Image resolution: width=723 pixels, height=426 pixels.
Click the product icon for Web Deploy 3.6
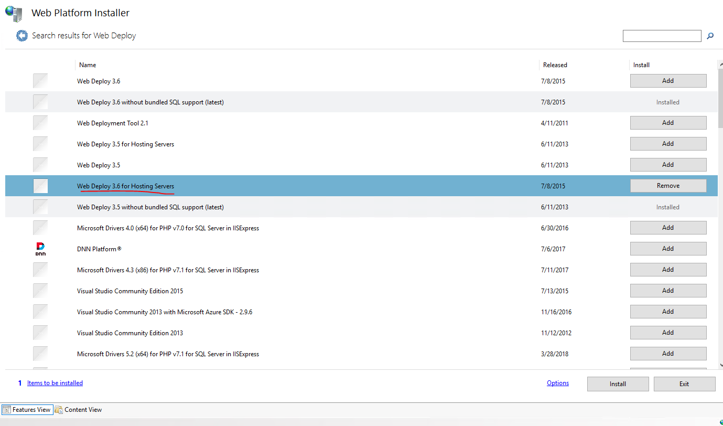pyautogui.click(x=40, y=81)
